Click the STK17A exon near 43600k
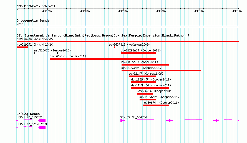Screen dimensions: 247x143 [170, 121]
